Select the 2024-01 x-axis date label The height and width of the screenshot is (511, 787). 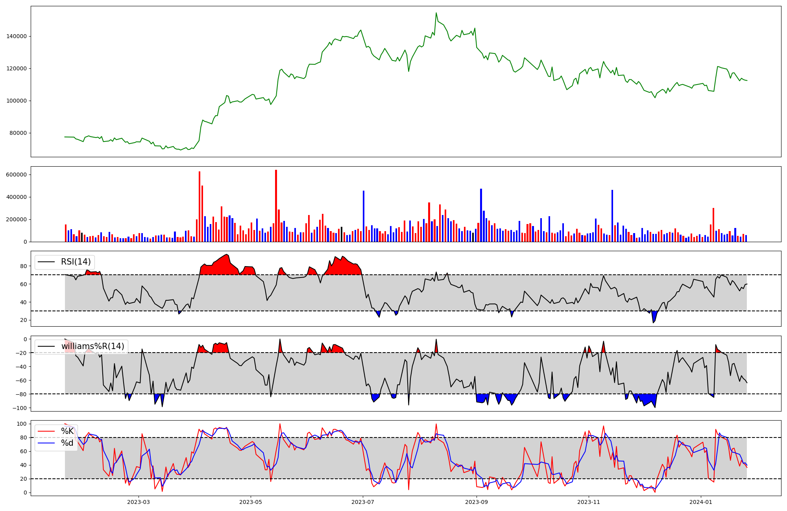(x=701, y=502)
